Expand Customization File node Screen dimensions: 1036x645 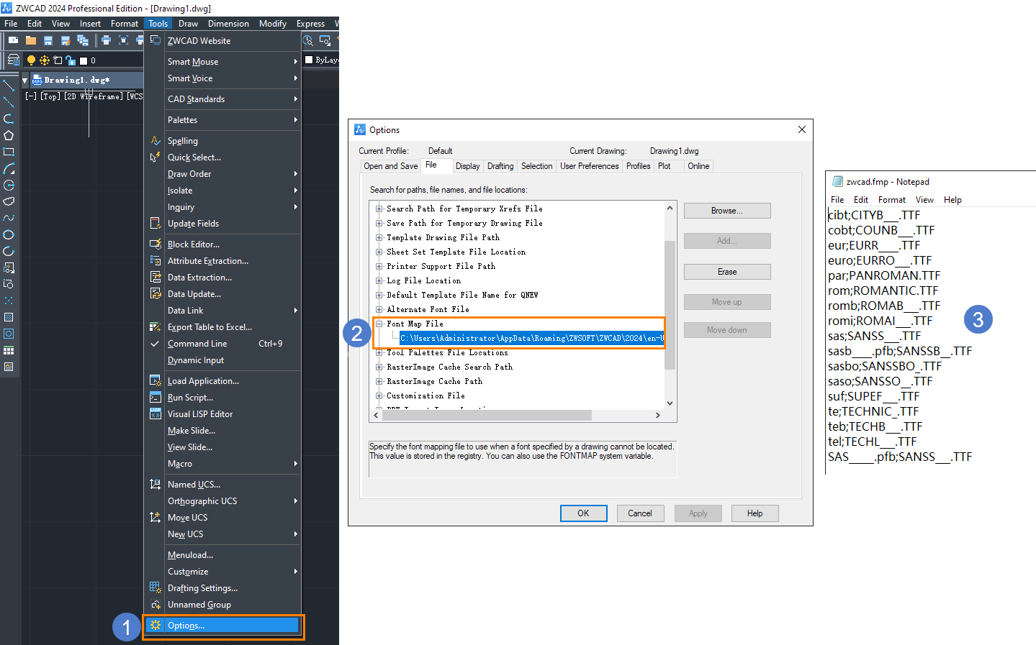379,395
